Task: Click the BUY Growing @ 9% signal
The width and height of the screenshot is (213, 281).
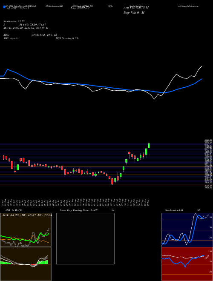Action: pos(67,38)
